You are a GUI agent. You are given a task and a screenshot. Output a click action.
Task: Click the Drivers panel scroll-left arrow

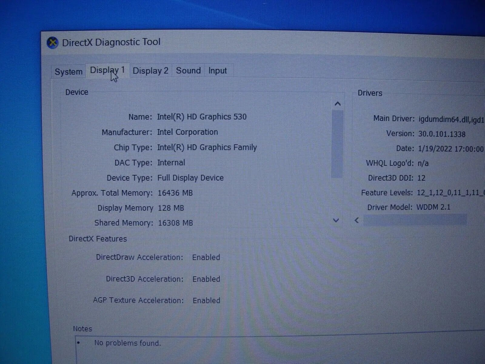pyautogui.click(x=357, y=220)
